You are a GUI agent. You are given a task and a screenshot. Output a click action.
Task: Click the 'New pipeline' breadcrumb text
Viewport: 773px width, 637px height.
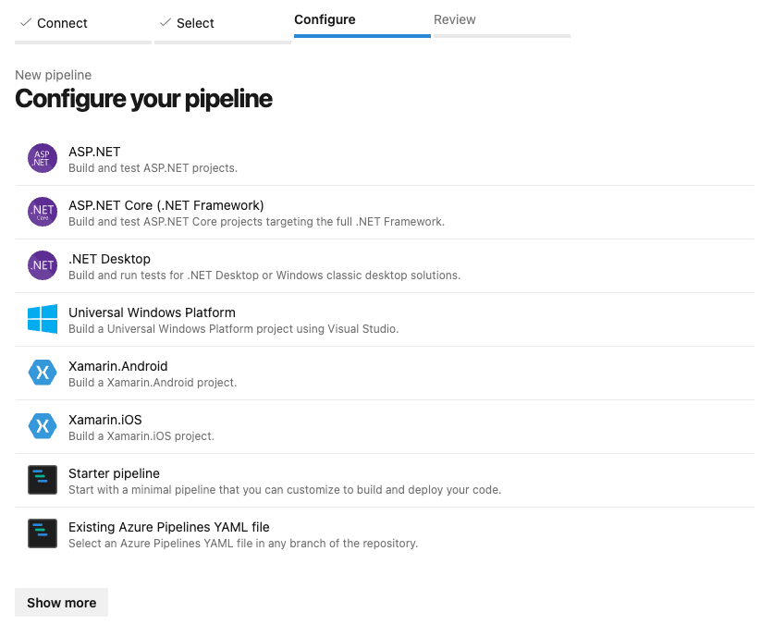[x=54, y=75]
